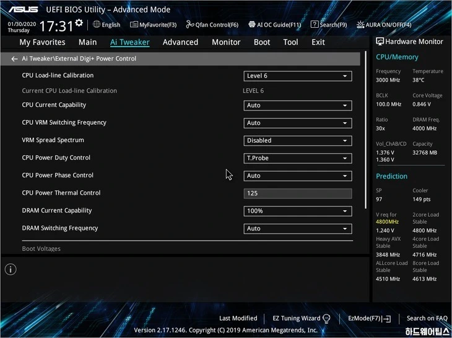The height and width of the screenshot is (338, 452).
Task: Click the CPU Power Thermal Control value field
Action: click(297, 193)
